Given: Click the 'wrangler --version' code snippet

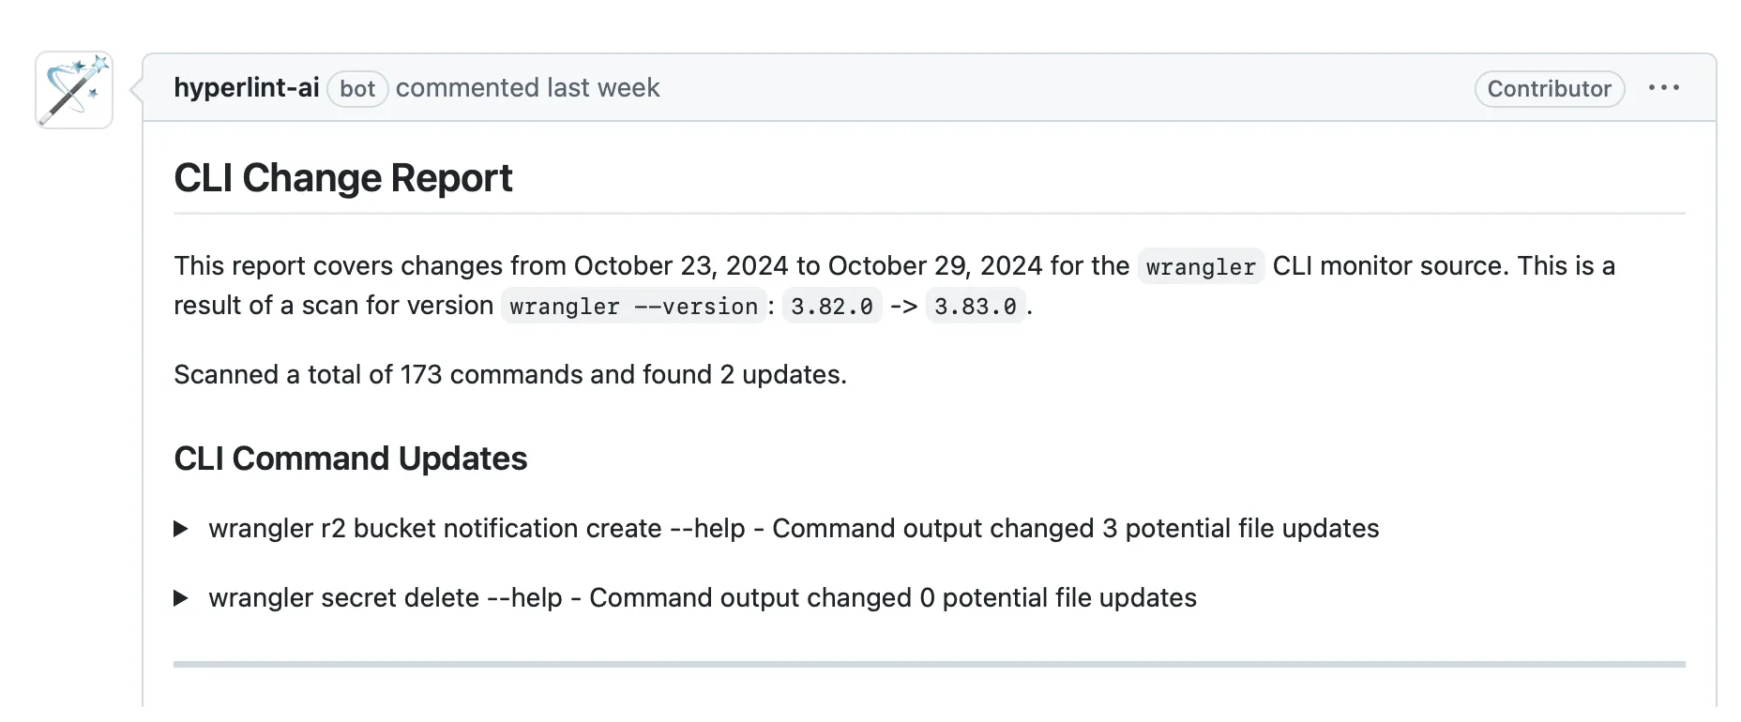Looking at the screenshot, I should [x=634, y=307].
